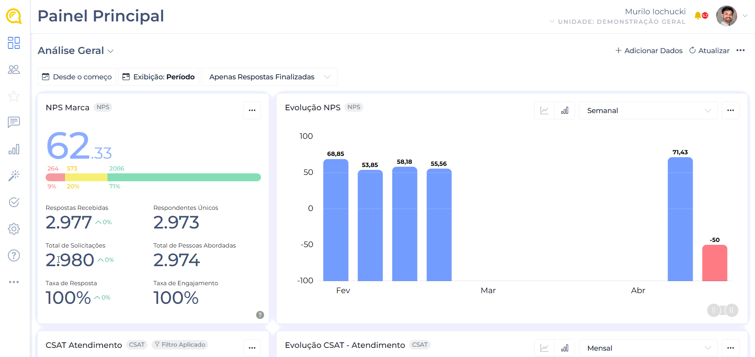This screenshot has height=357, width=755.
Task: Open the settings gear in sidebar
Action: [14, 229]
